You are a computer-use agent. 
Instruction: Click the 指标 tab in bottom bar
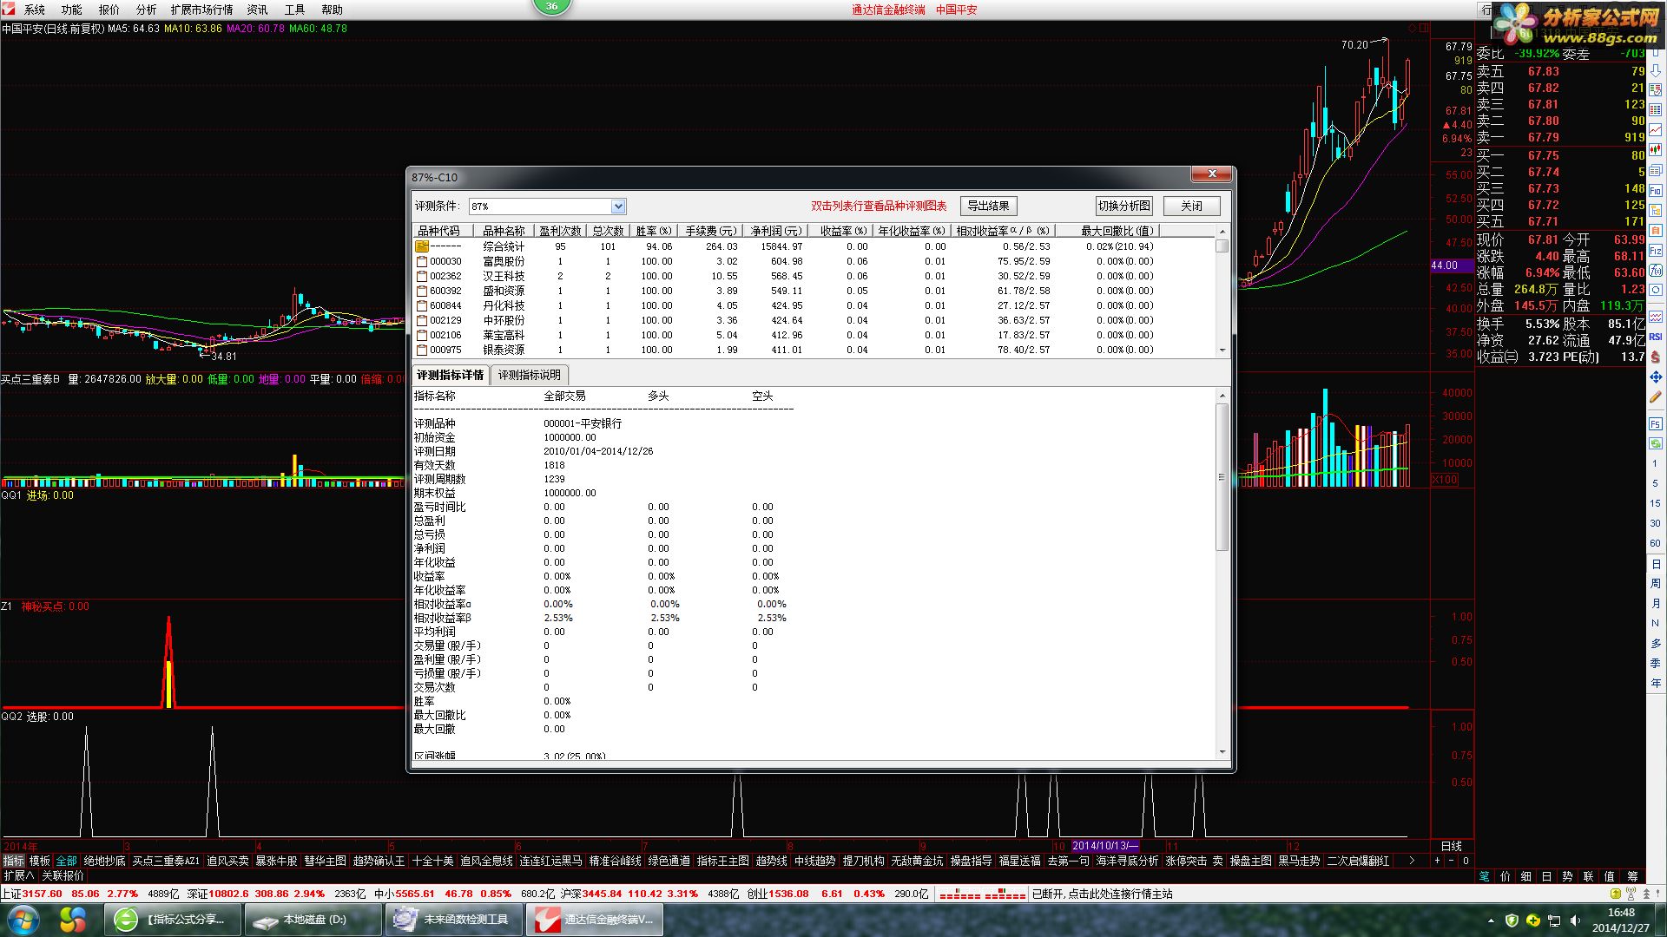tap(13, 861)
